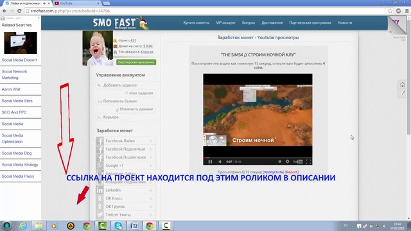Expand the Facebook Подписчики row chevron

151,157
